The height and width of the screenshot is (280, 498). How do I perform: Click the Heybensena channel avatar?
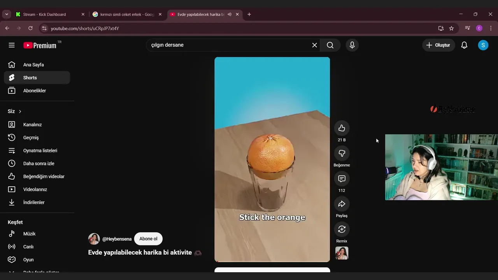[94, 239]
